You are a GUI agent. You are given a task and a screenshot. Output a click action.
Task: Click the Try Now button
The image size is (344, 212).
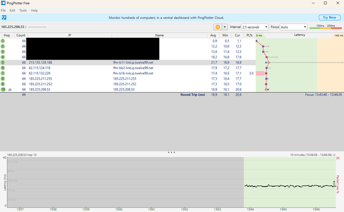click(329, 18)
